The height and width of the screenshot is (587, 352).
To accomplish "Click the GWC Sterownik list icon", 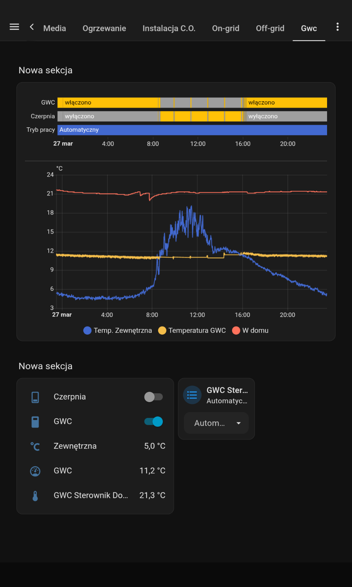I will coord(192,395).
